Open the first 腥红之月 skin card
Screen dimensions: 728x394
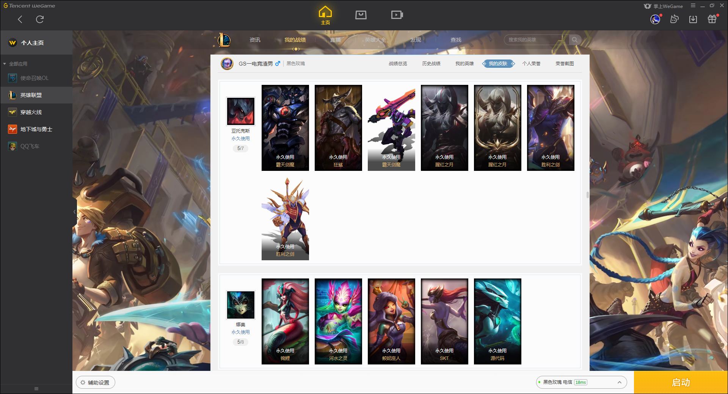(x=444, y=128)
